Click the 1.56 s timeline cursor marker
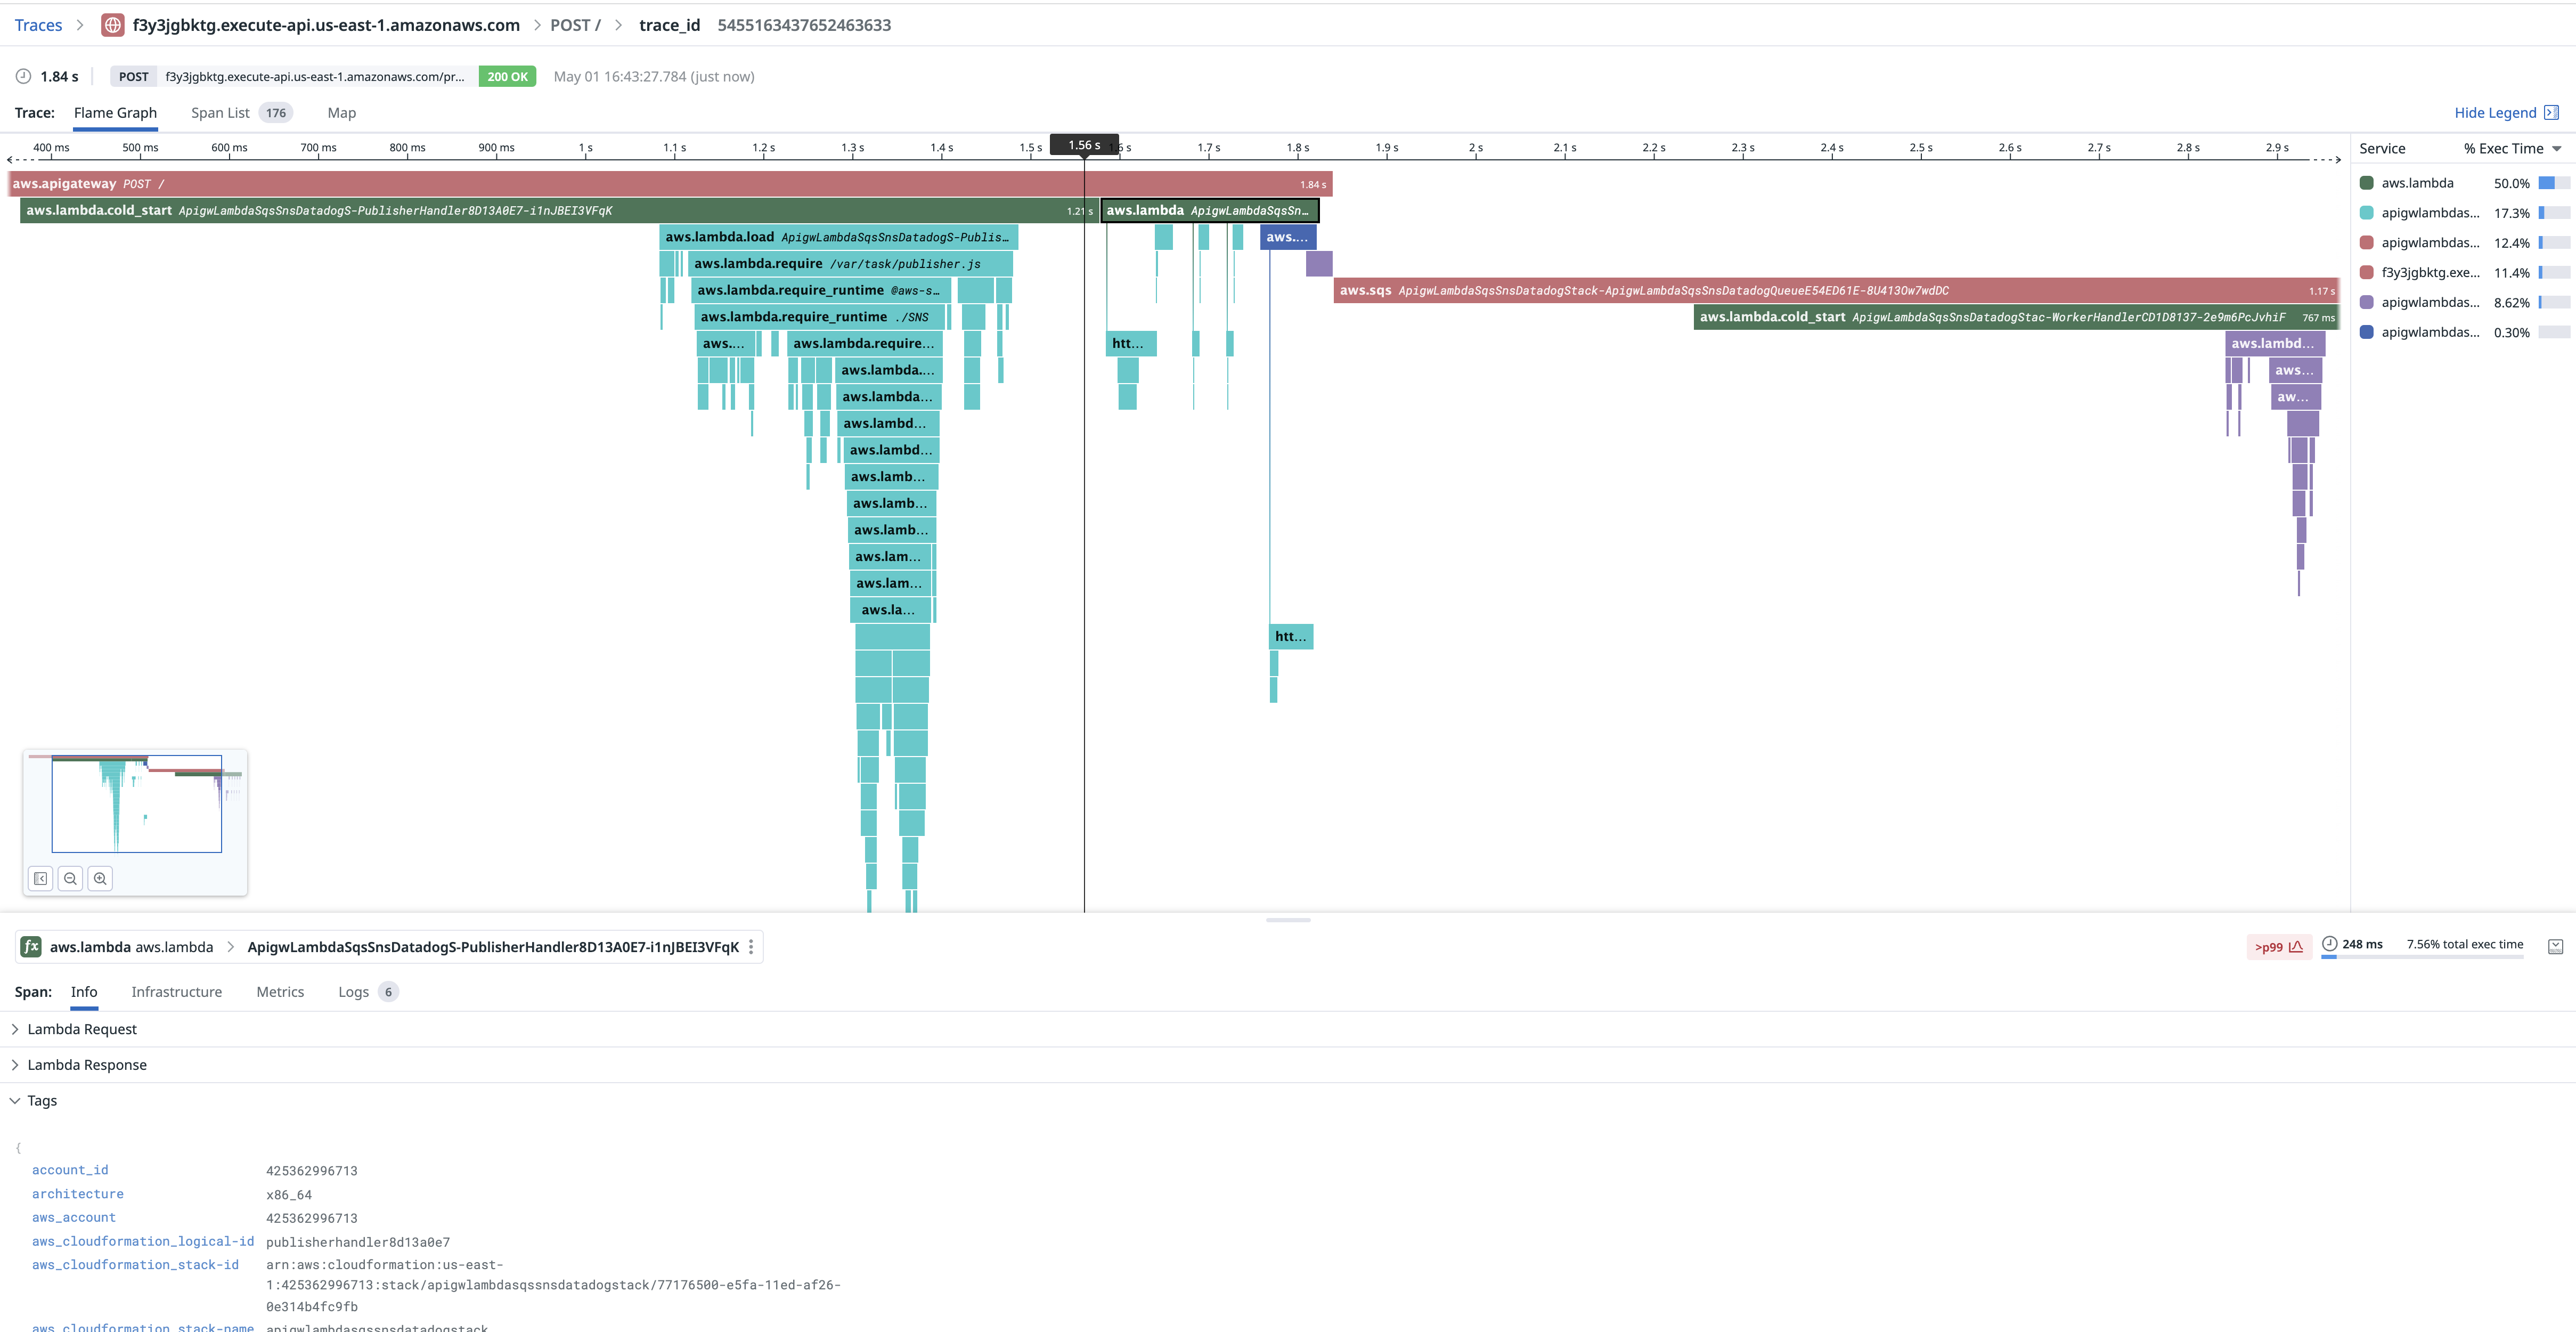This screenshot has width=2576, height=1332. (x=1084, y=145)
